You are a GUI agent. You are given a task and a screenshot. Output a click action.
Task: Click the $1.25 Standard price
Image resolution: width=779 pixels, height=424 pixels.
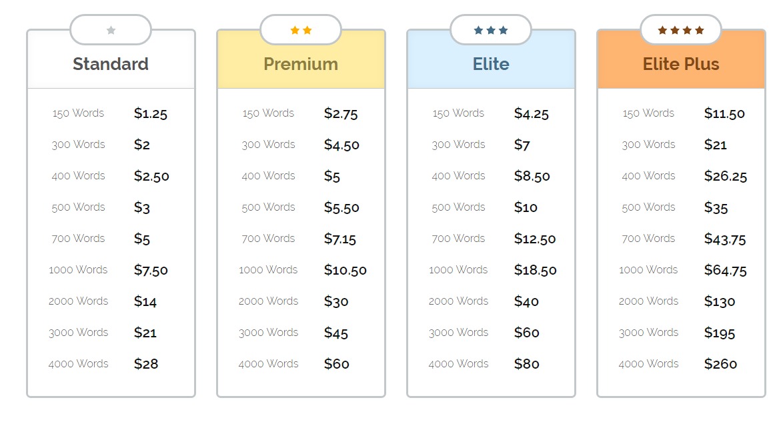pos(151,114)
